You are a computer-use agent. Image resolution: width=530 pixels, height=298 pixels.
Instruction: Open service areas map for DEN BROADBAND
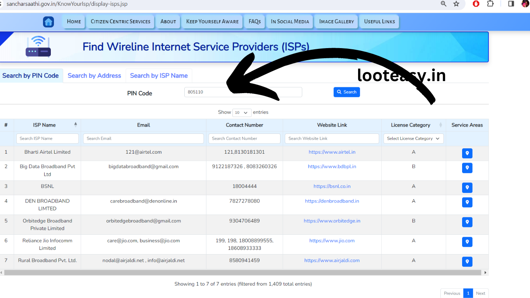click(x=467, y=202)
